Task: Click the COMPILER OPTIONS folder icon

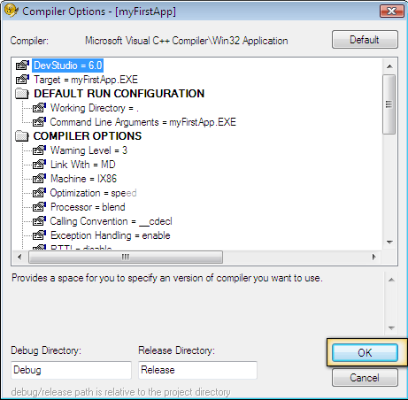Action: pos(22,136)
